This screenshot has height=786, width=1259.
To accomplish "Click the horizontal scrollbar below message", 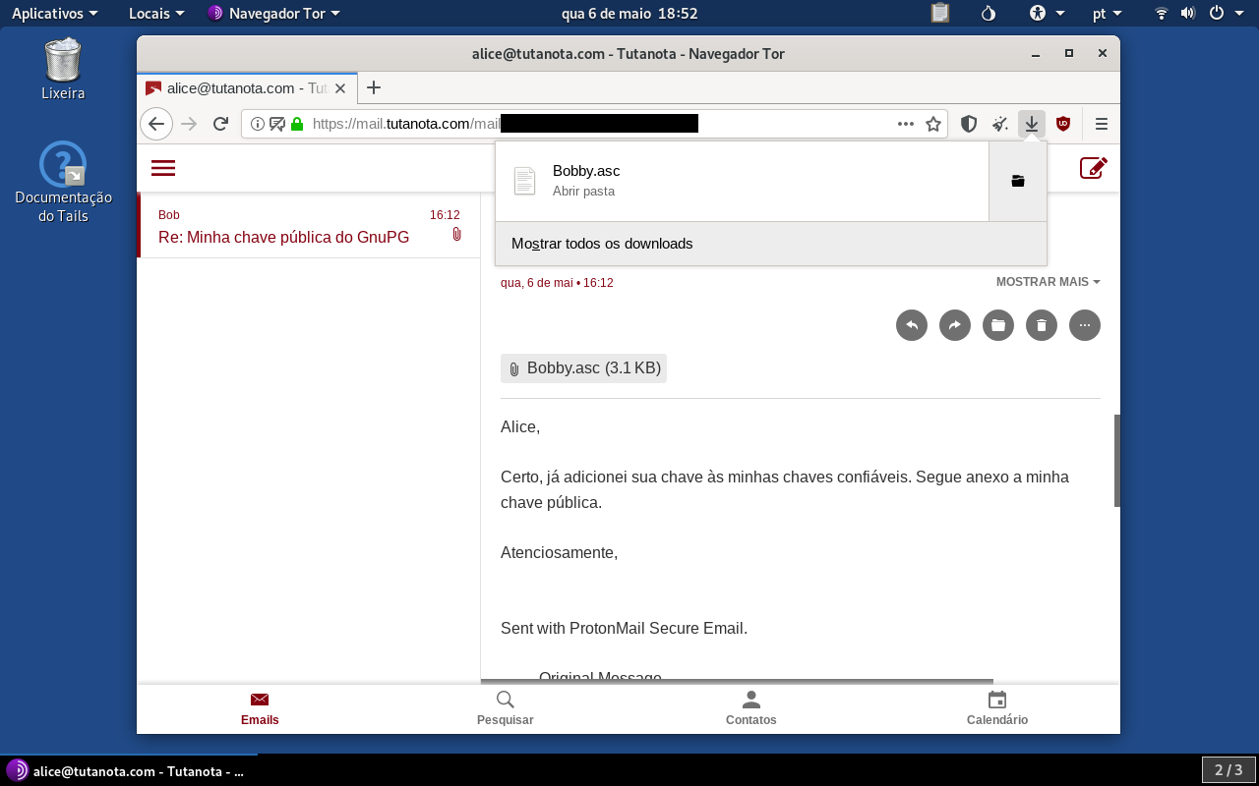I will 737,681.
